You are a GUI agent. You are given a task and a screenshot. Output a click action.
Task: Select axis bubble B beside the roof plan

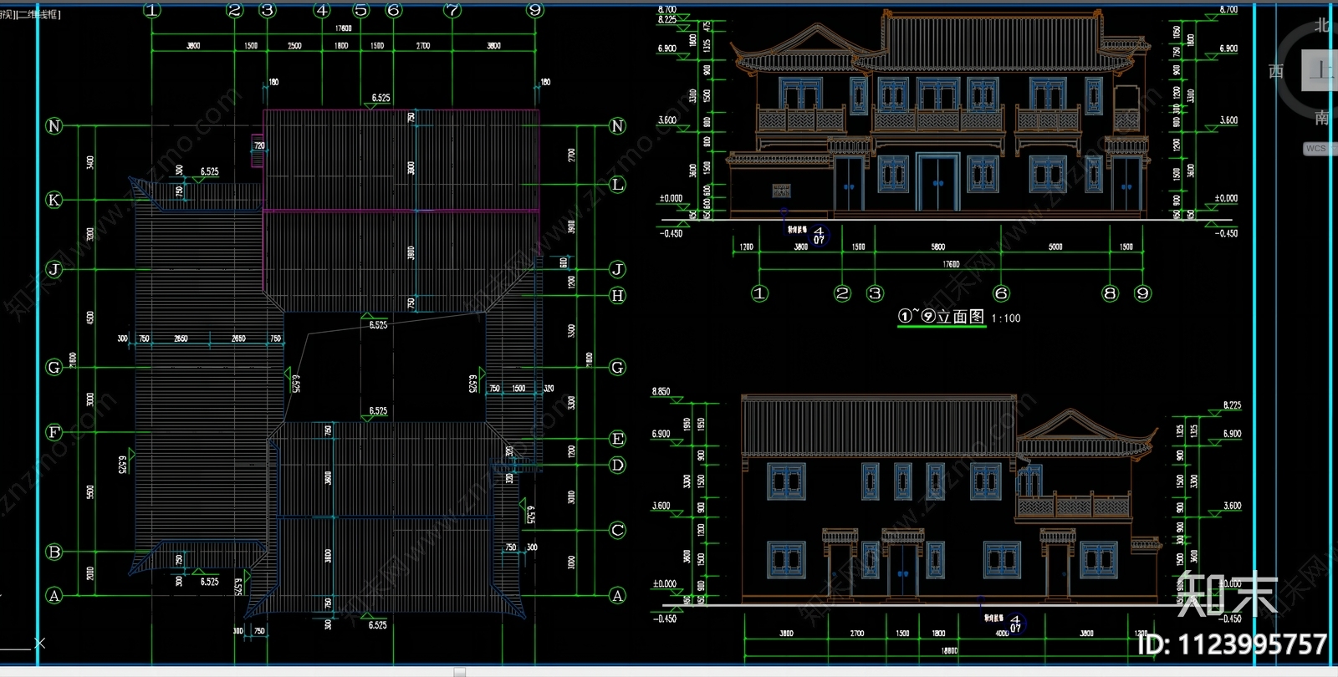point(54,552)
